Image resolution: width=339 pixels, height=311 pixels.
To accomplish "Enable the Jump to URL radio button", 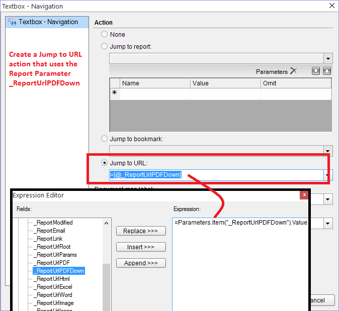I will point(104,163).
